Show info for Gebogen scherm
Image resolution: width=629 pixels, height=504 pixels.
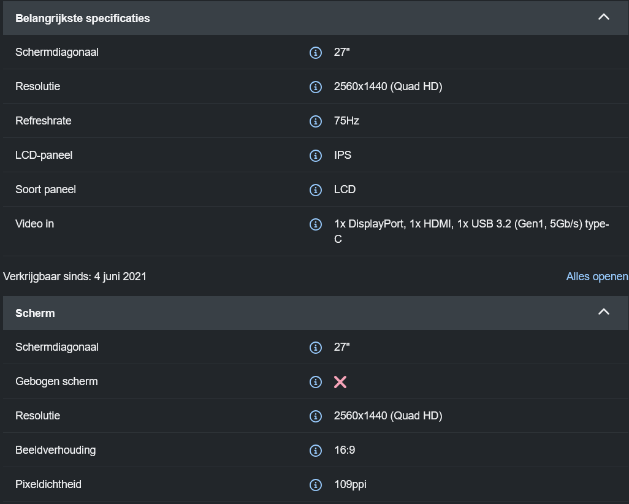pyautogui.click(x=316, y=382)
